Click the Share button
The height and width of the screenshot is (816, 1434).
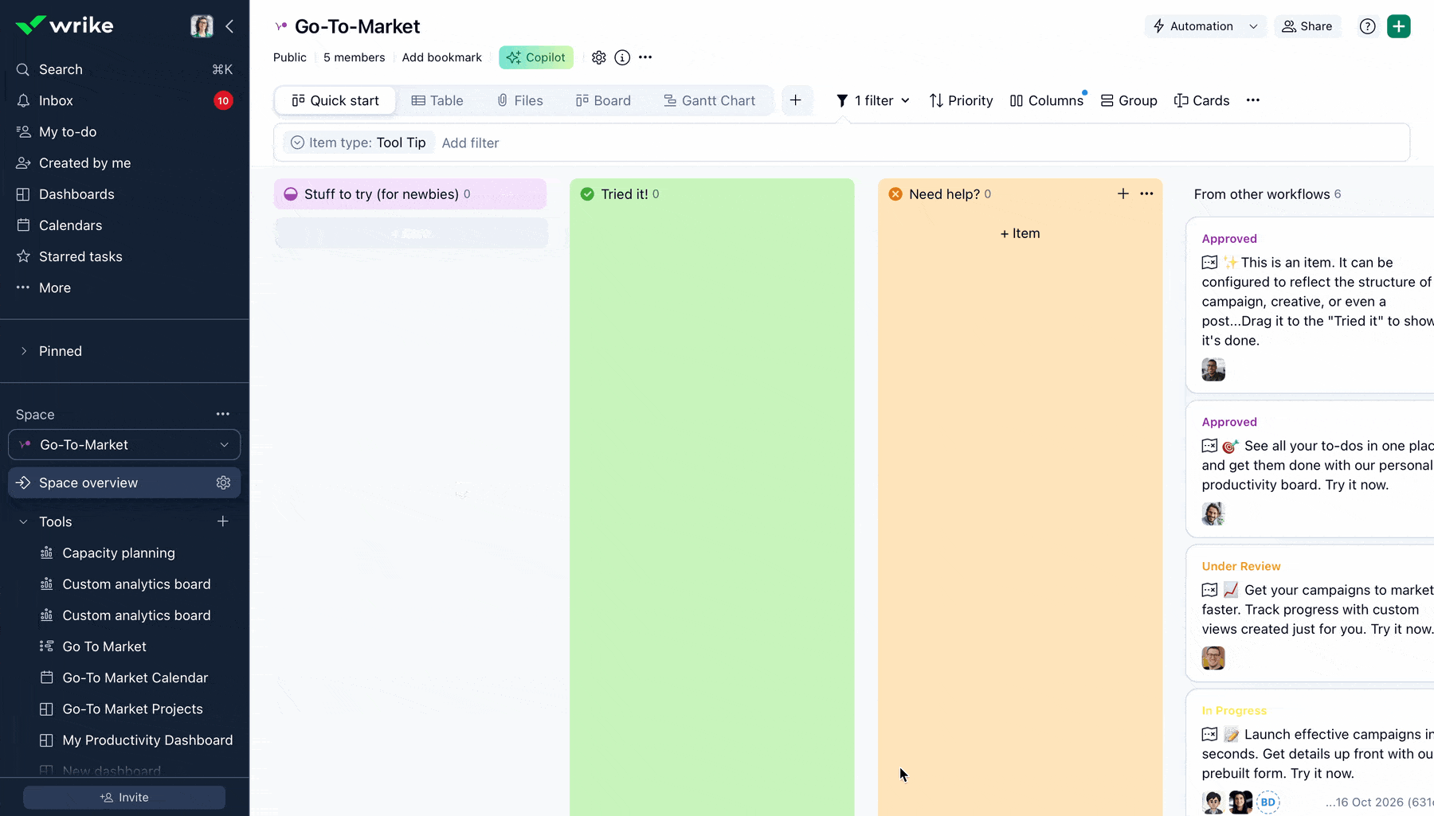(1307, 25)
